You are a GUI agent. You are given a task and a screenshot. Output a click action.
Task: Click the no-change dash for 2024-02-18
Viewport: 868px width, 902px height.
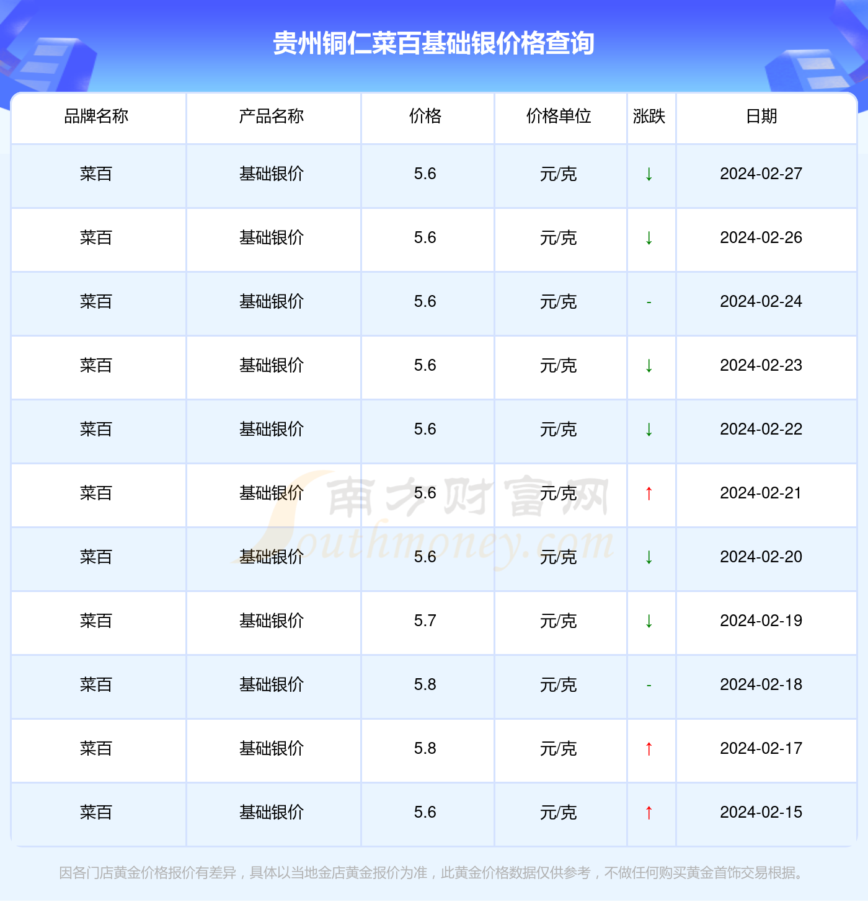coord(649,685)
